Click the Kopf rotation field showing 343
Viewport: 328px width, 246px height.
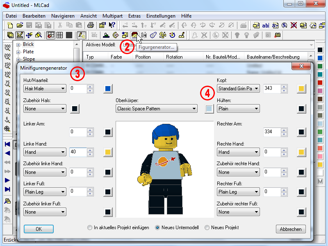272,89
